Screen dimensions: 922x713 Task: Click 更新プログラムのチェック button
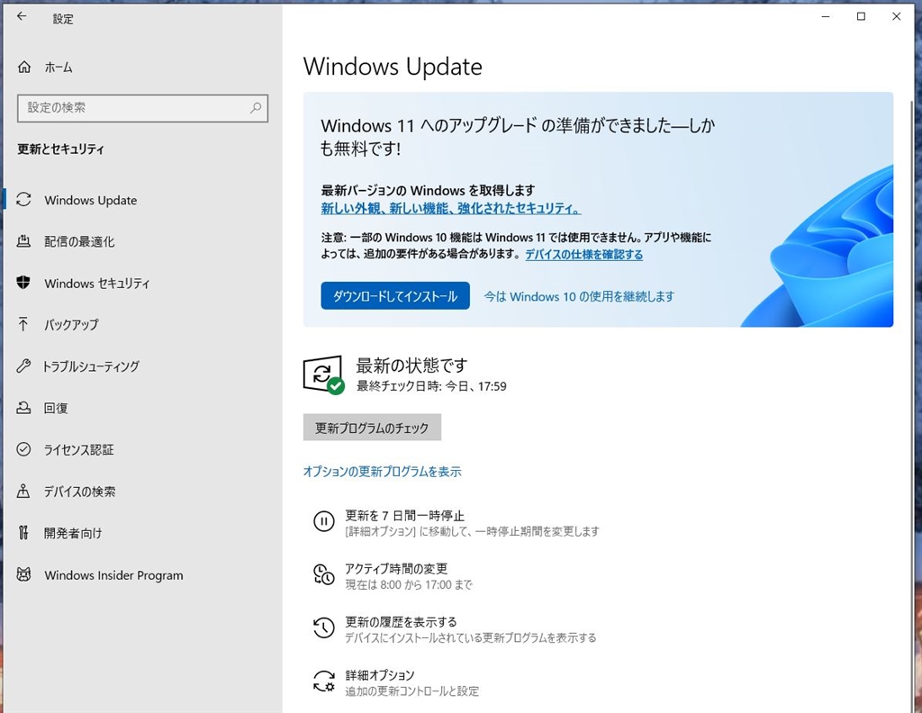point(372,428)
